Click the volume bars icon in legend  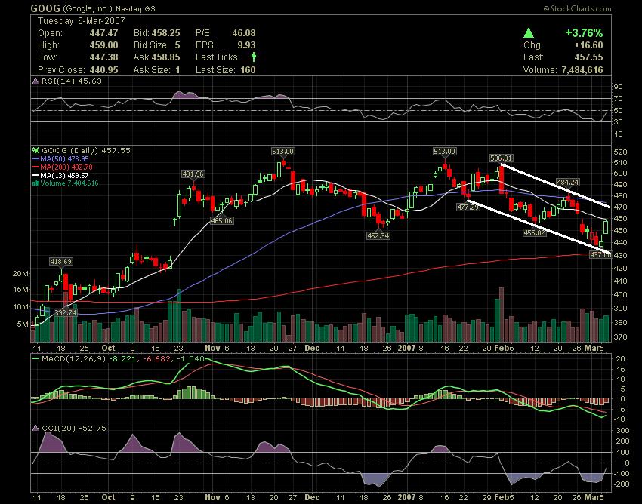35,183
